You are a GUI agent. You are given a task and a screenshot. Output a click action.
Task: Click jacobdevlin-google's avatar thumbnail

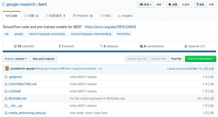click(x=7, y=69)
